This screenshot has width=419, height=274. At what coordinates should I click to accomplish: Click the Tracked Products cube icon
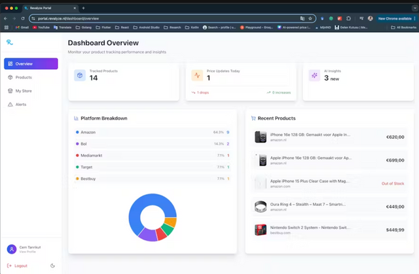click(80, 75)
